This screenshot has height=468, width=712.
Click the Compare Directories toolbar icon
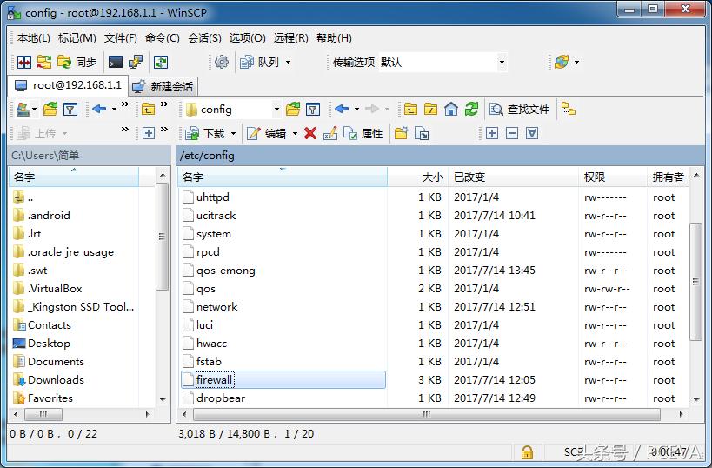pos(24,62)
